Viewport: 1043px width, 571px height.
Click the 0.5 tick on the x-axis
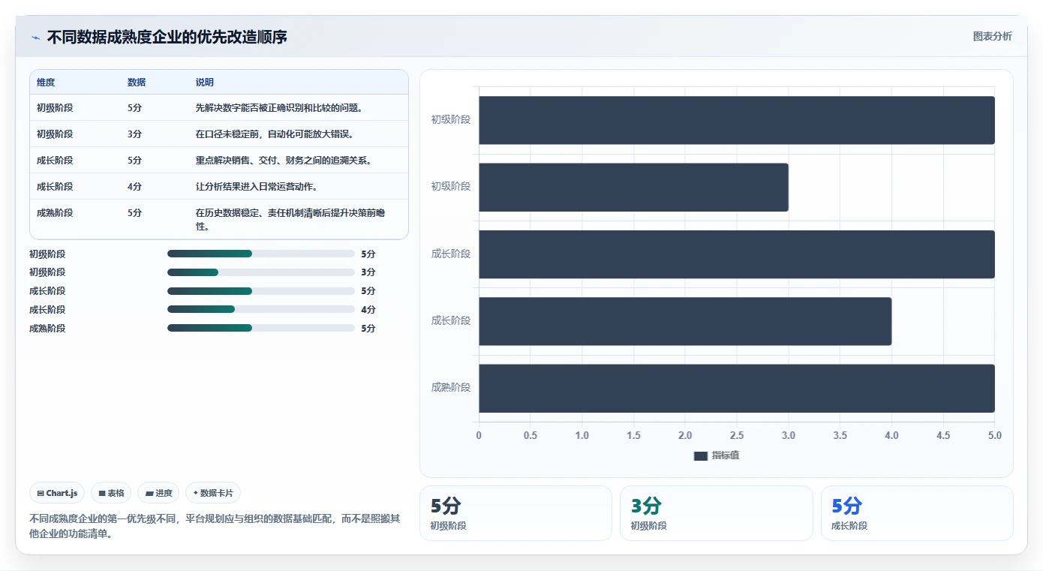tap(531, 435)
